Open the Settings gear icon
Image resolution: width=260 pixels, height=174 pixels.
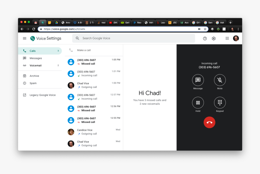tap(213, 38)
